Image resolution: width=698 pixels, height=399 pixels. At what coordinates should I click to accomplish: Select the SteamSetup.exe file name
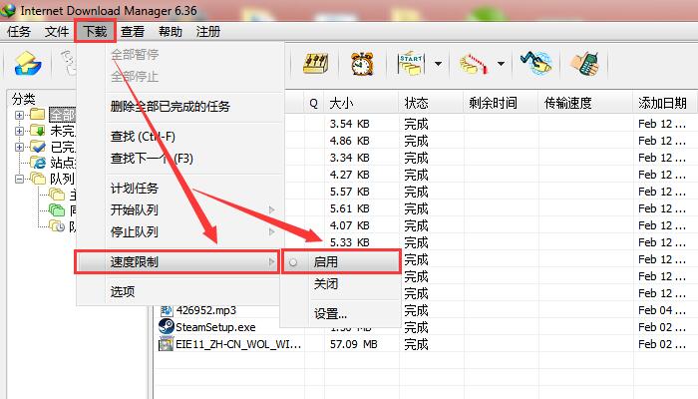click(x=215, y=327)
